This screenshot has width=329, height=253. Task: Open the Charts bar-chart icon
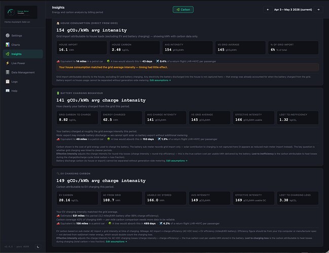coord(8,45)
